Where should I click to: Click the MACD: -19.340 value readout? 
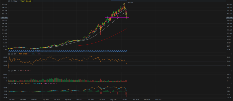click(50, 83)
